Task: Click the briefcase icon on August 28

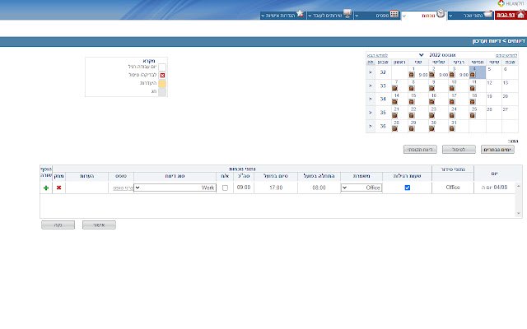Action: 394,128
